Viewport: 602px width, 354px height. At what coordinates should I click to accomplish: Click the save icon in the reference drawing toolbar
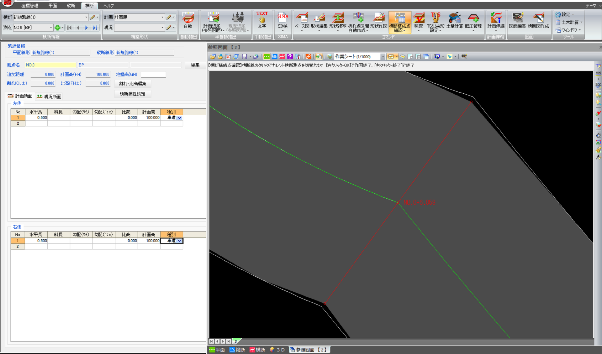point(244,57)
